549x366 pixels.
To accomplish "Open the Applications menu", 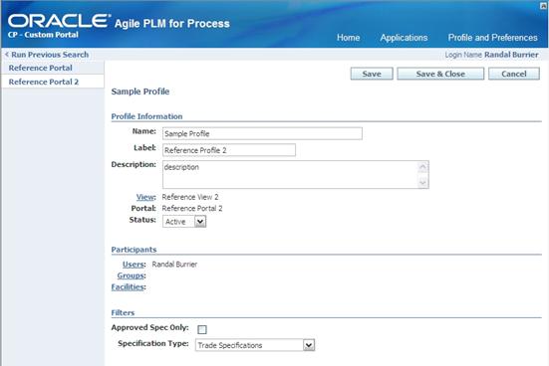I will pos(404,38).
